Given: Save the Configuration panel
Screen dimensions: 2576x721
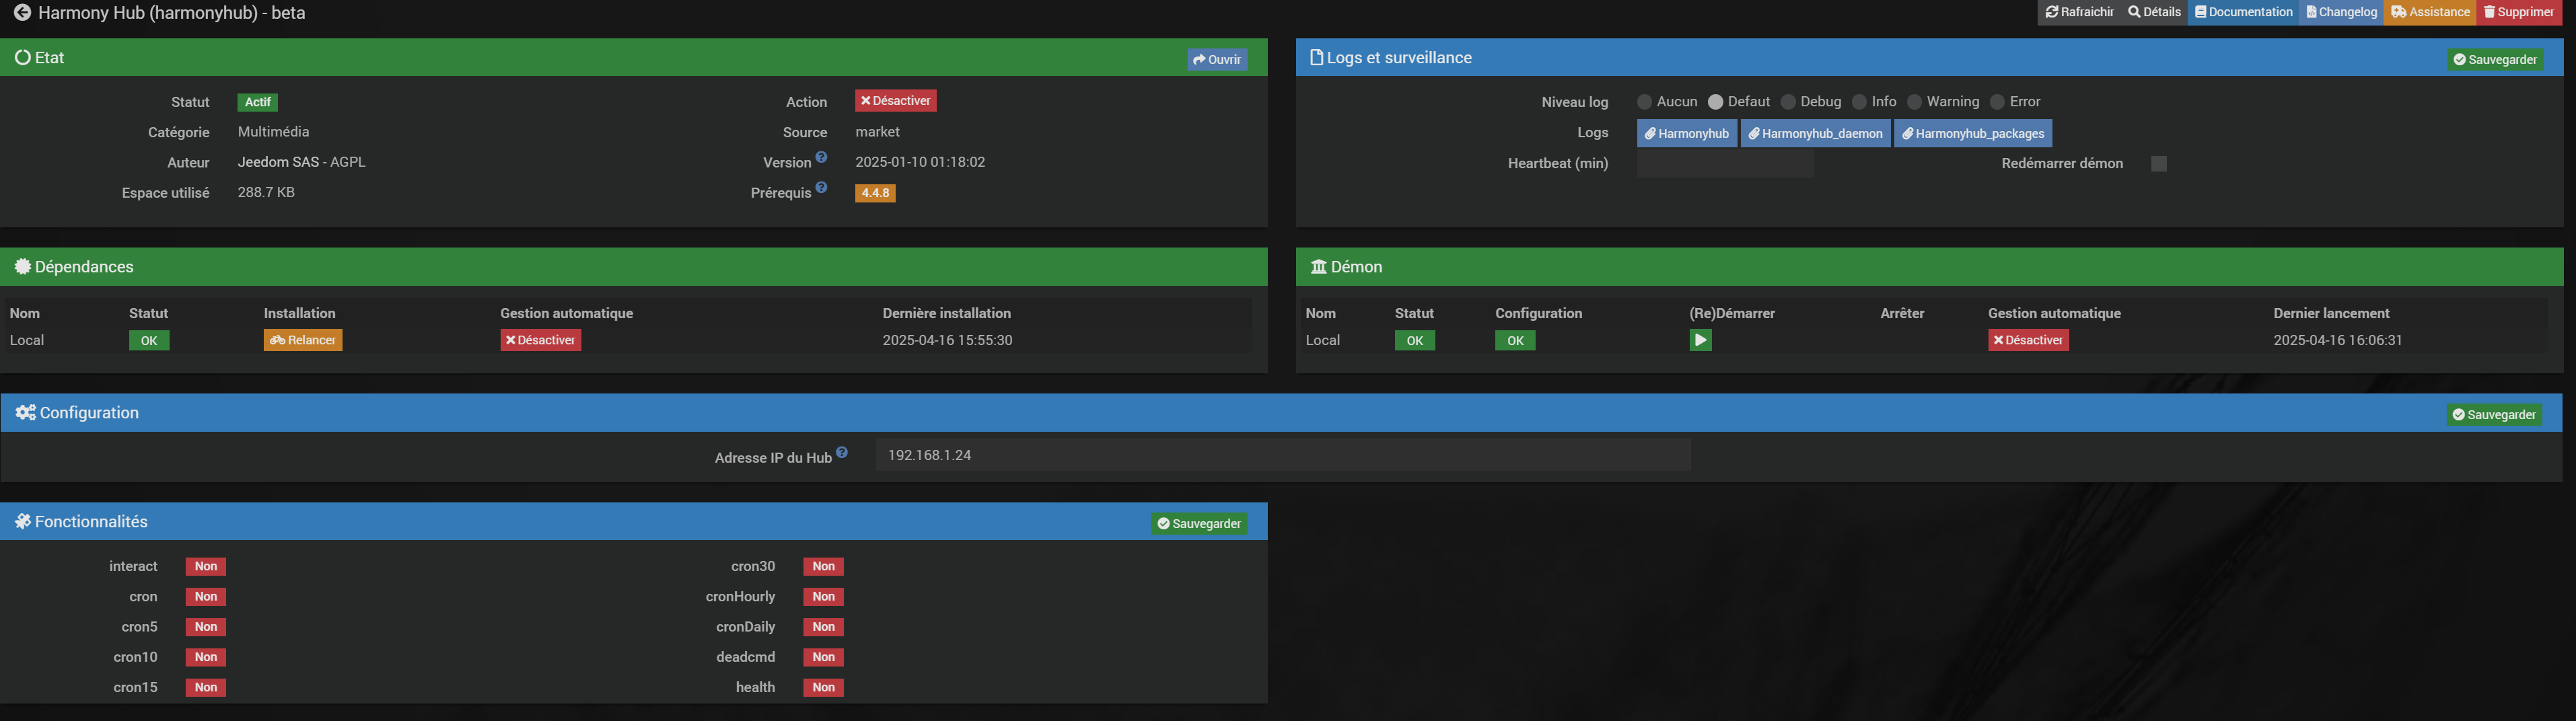Looking at the screenshot, I should pyautogui.click(x=2494, y=414).
